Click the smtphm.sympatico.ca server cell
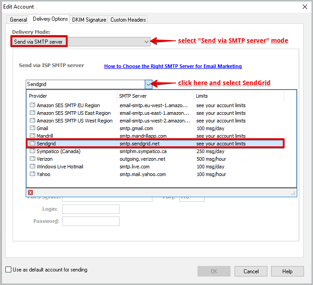 point(143,151)
